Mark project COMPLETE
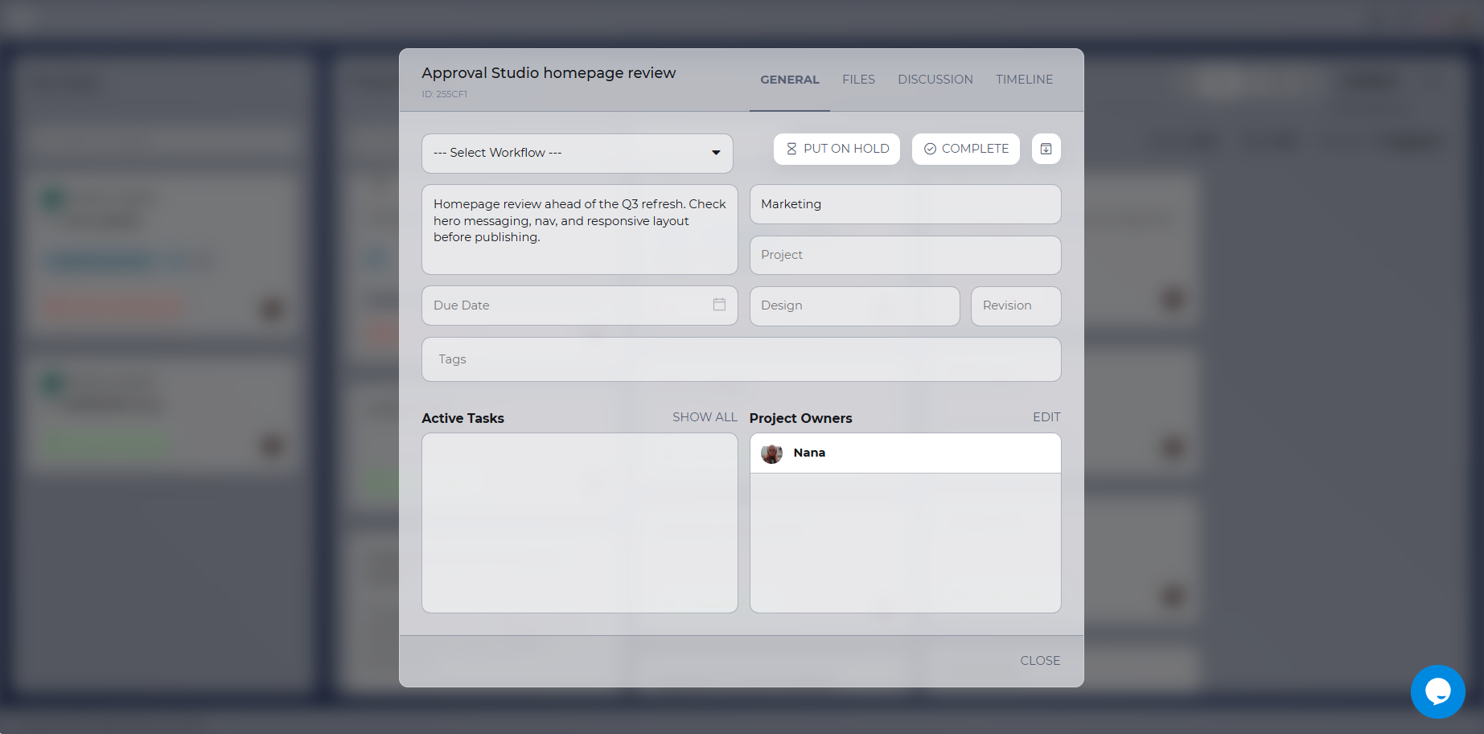1484x734 pixels. coord(966,149)
